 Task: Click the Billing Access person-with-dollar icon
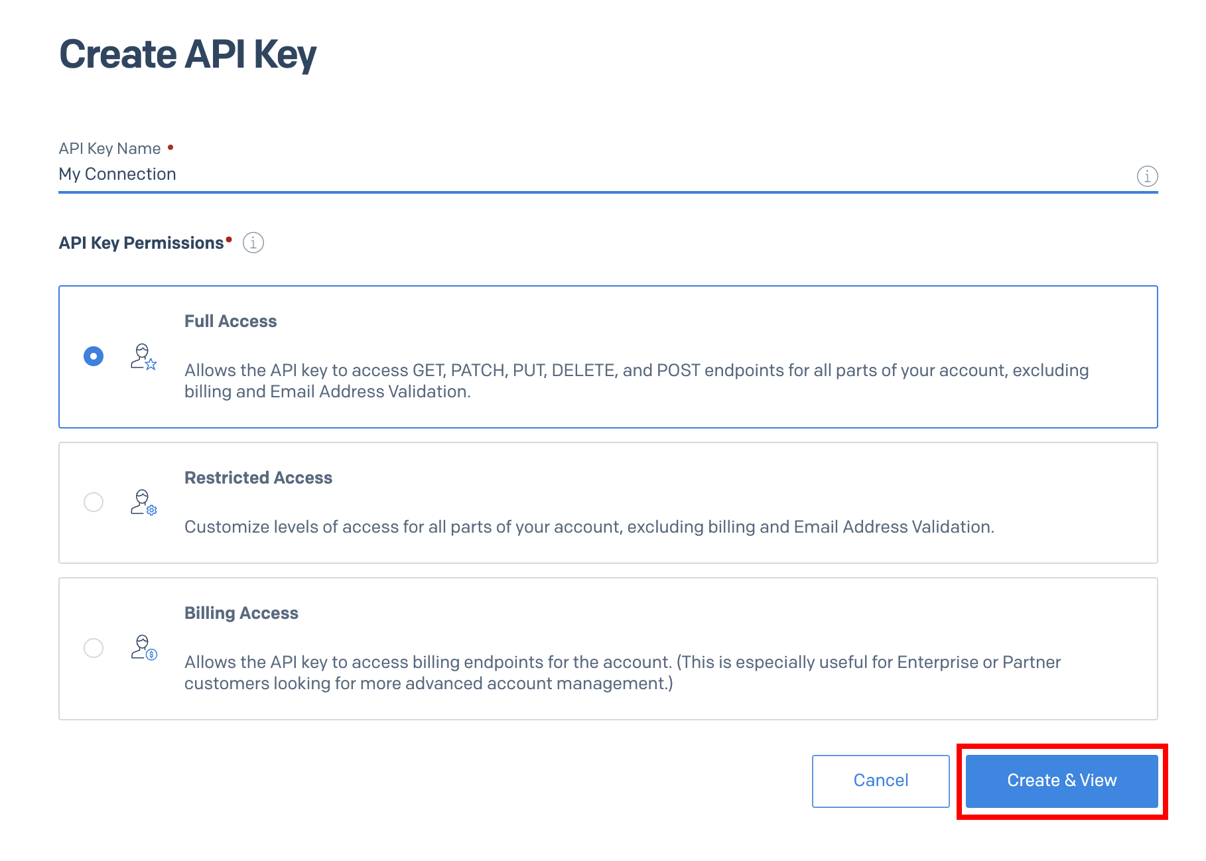(143, 649)
